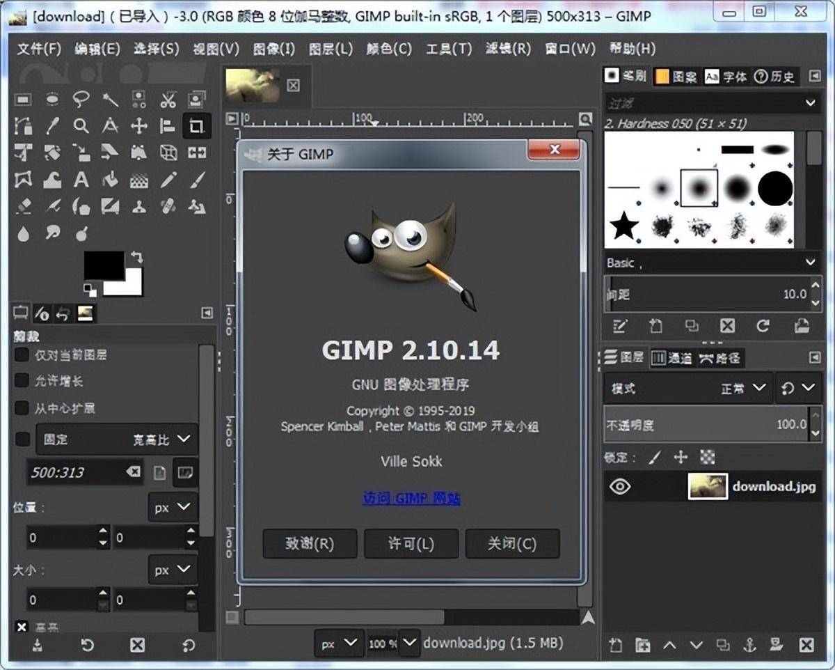The height and width of the screenshot is (670, 835).
Task: Toggle lock pixels brush icon
Action: pyautogui.click(x=655, y=457)
